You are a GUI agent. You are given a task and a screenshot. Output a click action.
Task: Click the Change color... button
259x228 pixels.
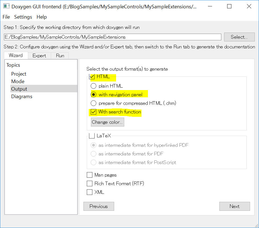click(x=107, y=122)
